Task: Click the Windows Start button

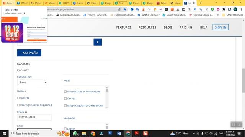Action: (x=4, y=134)
